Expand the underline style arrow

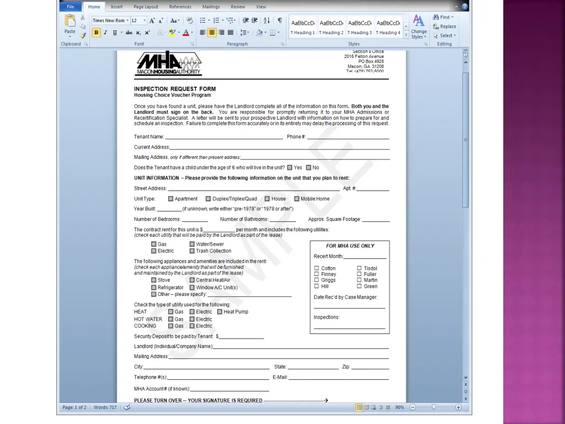(x=121, y=33)
